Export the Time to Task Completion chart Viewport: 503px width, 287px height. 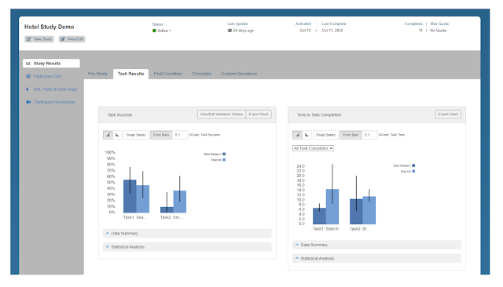point(448,114)
